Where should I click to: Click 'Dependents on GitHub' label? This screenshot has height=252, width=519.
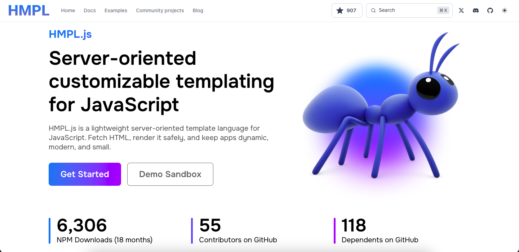click(x=380, y=240)
